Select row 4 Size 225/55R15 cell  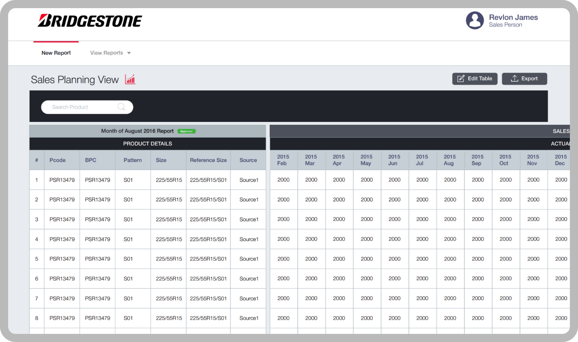point(168,239)
